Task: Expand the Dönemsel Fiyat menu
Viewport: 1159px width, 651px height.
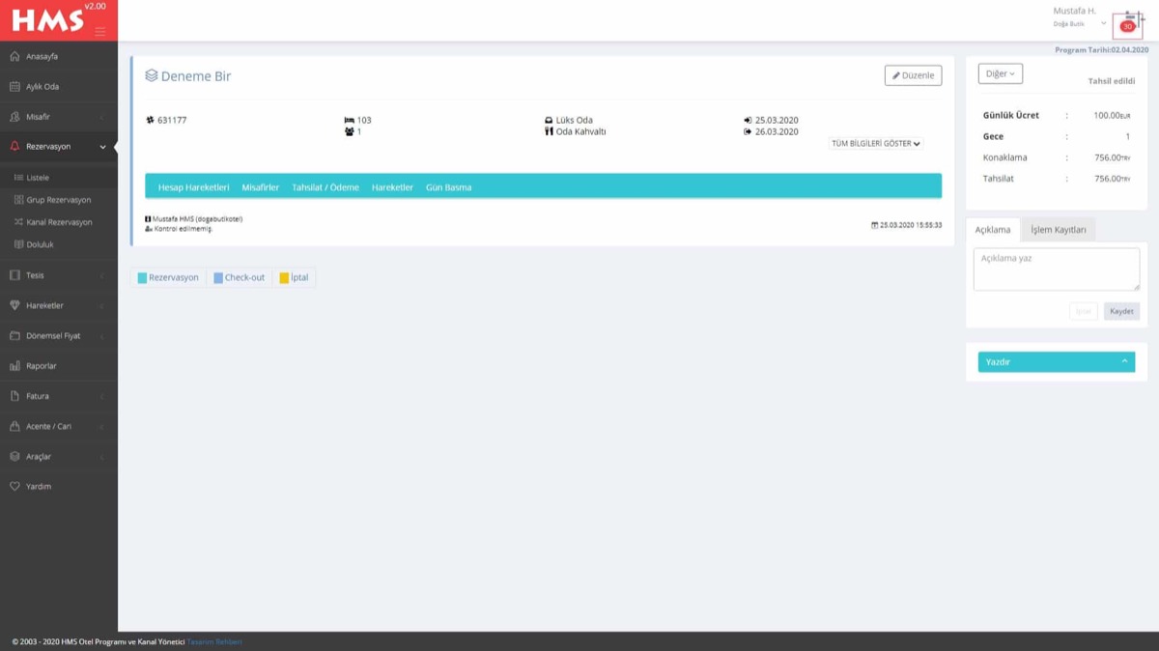Action: click(x=59, y=336)
